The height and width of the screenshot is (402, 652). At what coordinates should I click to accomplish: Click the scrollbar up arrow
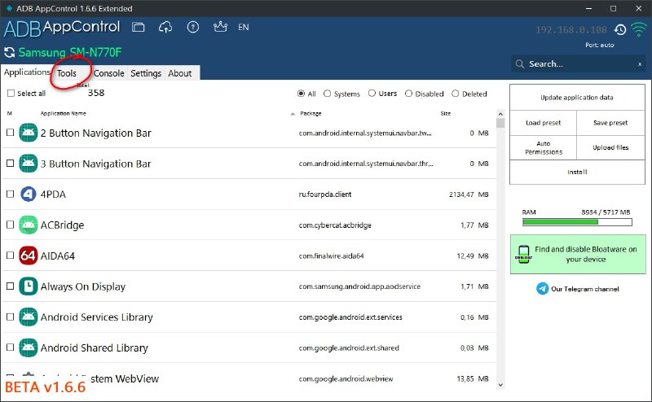tap(500, 114)
